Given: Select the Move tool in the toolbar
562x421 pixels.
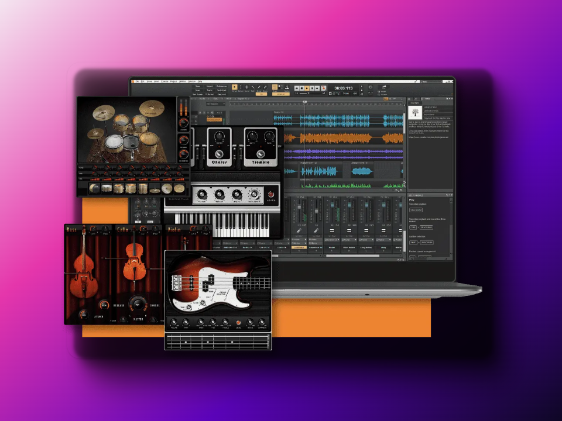Looking at the screenshot, I should [x=246, y=87].
